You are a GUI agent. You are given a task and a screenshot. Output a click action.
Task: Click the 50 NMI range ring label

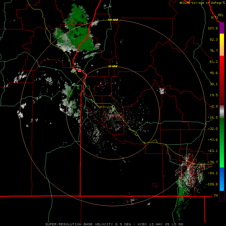113,66
